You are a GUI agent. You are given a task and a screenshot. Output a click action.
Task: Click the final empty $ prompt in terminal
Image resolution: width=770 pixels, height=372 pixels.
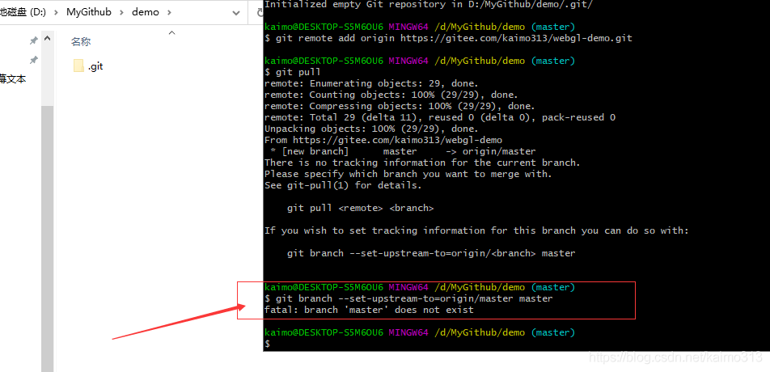[267, 344]
